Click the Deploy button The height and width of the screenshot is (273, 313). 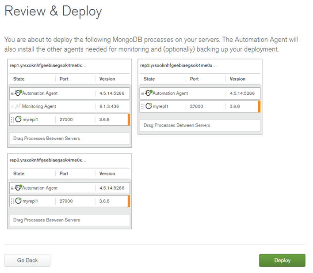(x=282, y=260)
